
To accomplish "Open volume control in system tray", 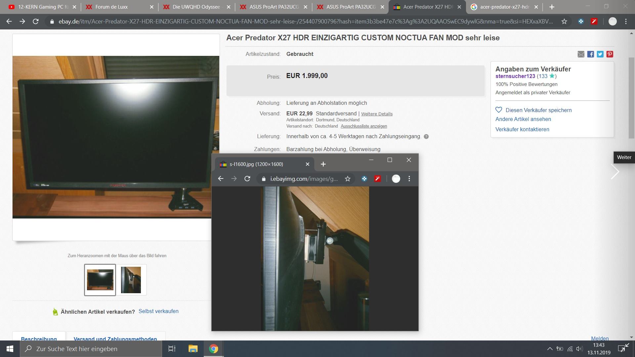I will pyautogui.click(x=579, y=349).
